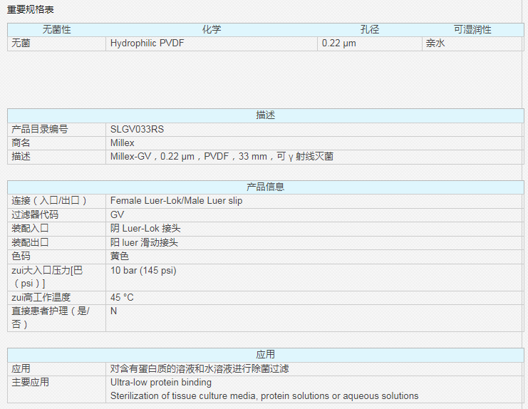Viewport: 528px width, 409px height.
Task: Click the 重要规格表 heading
Action: click(x=31, y=9)
